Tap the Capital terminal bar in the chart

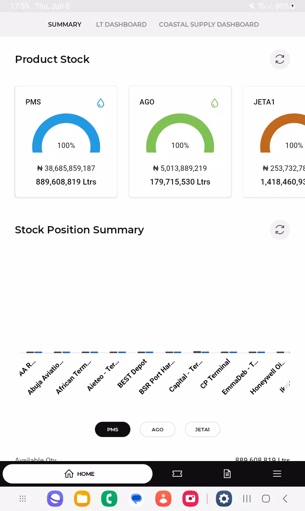201,352
